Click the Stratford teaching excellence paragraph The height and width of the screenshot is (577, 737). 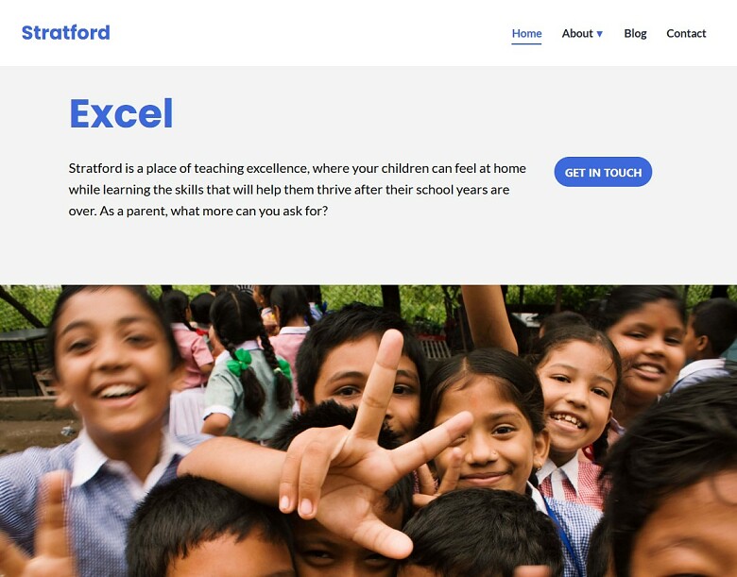pos(297,190)
